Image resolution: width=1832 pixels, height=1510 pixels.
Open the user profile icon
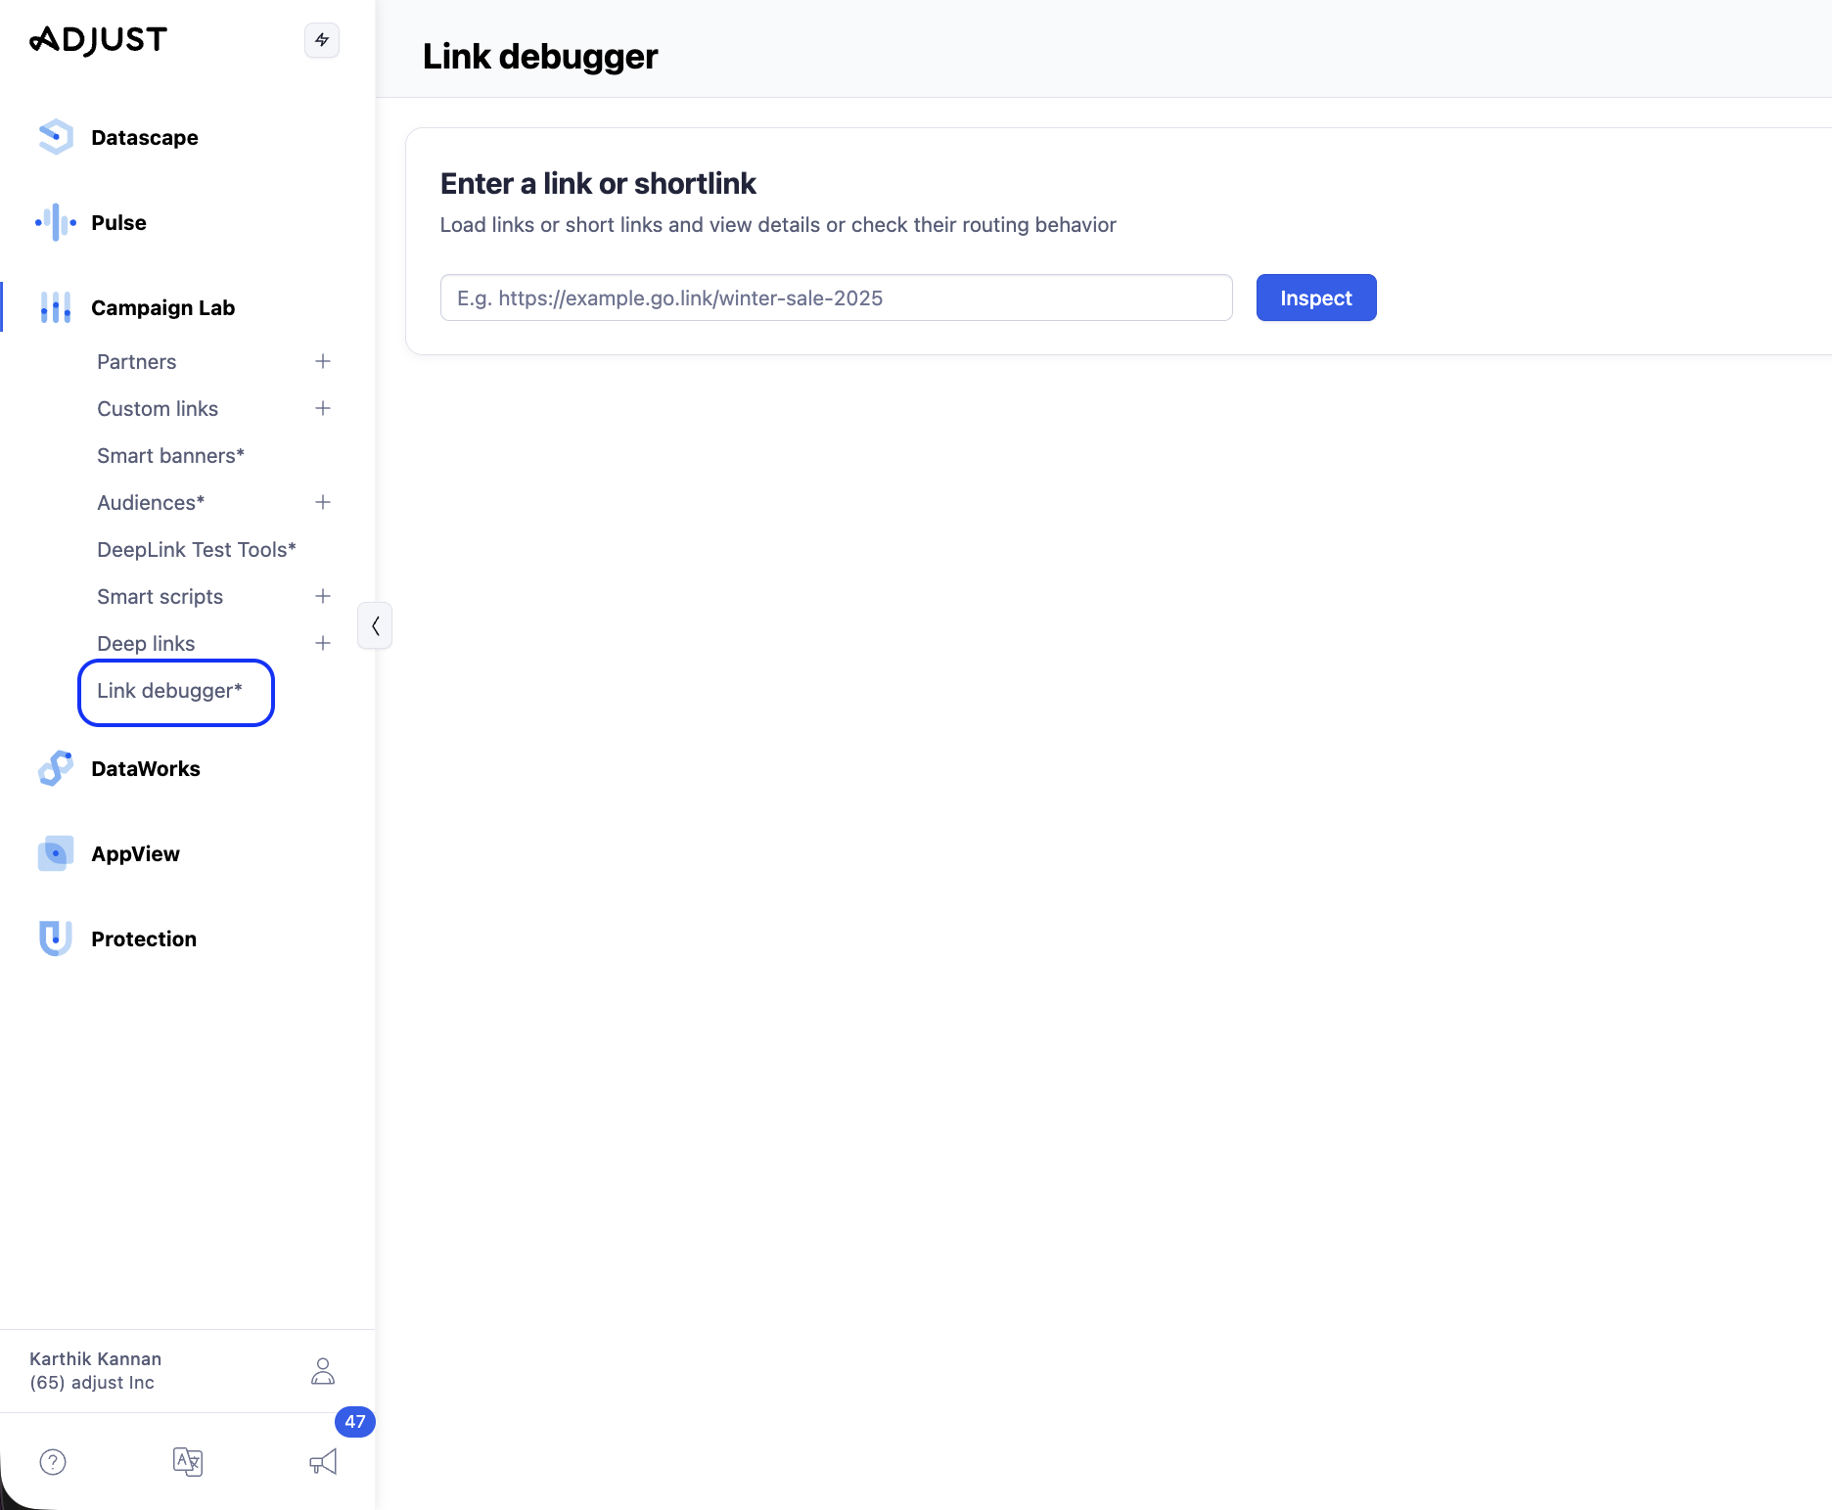pos(323,1371)
